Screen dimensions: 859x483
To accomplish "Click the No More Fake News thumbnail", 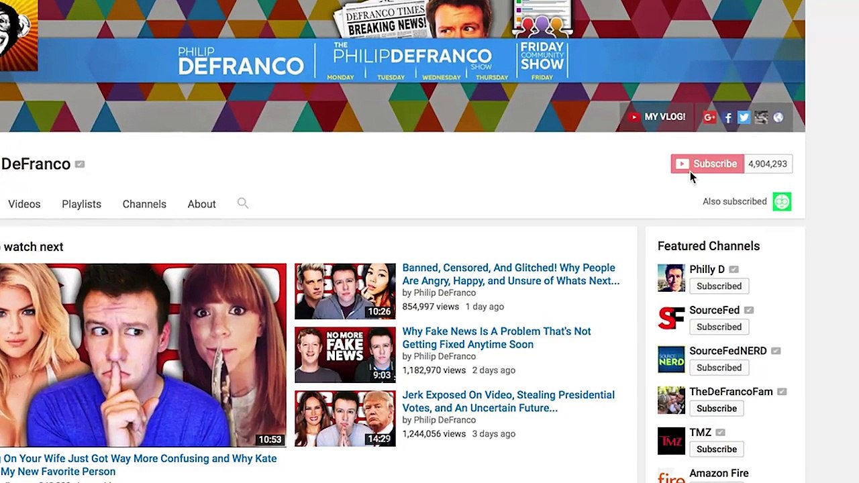I will click(345, 355).
